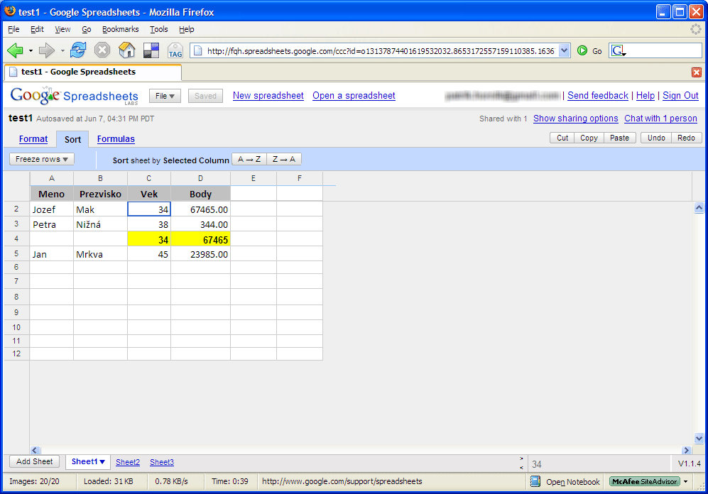708x494 pixels.
Task: Click the Stop loading icon
Action: (102, 50)
